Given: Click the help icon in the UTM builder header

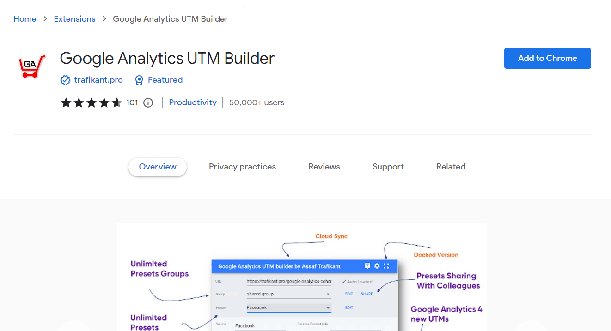Looking at the screenshot, I should [x=367, y=266].
